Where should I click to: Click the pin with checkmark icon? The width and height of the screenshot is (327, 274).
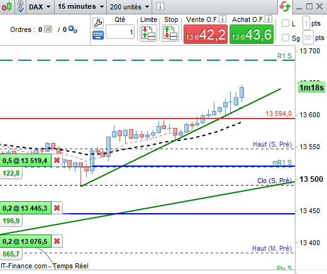point(20,7)
